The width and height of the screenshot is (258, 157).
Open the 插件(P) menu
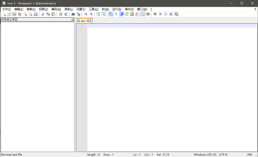[129, 9]
